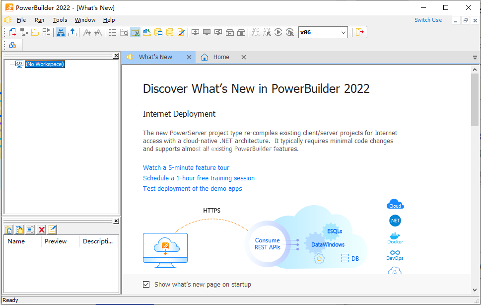
Task: Close the System Tree workspace panel
Action: [116, 56]
